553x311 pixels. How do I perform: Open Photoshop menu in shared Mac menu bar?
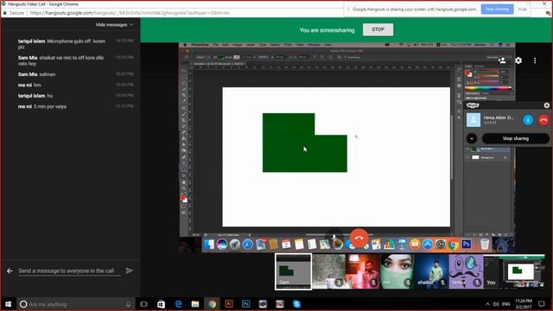[x=200, y=45]
